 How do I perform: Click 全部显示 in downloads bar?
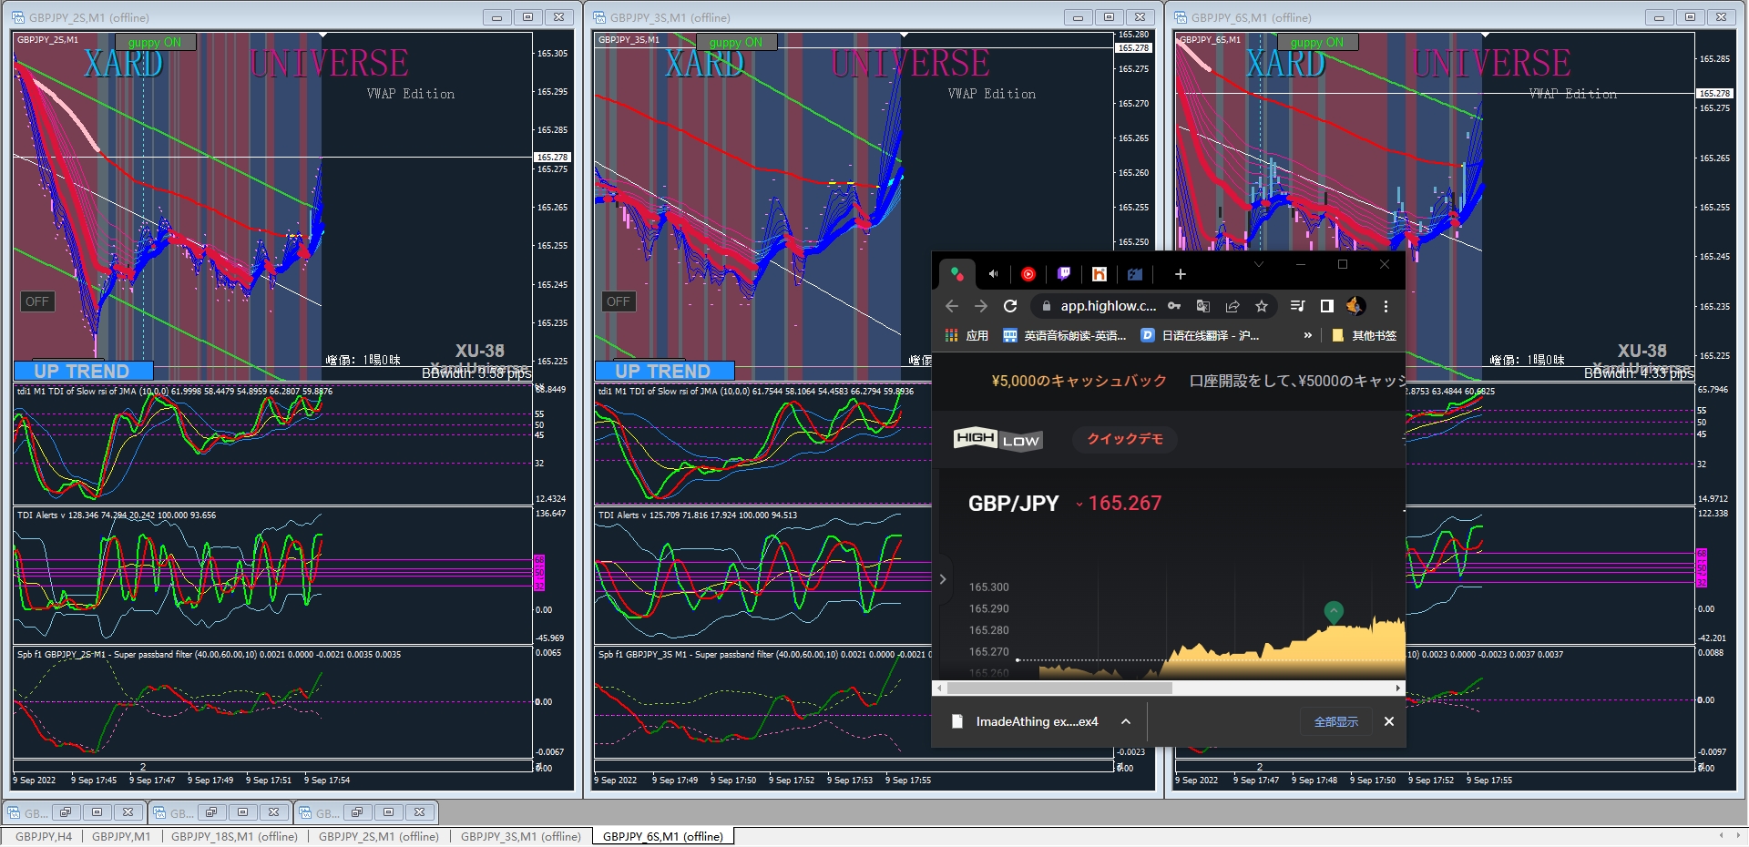coord(1336,721)
